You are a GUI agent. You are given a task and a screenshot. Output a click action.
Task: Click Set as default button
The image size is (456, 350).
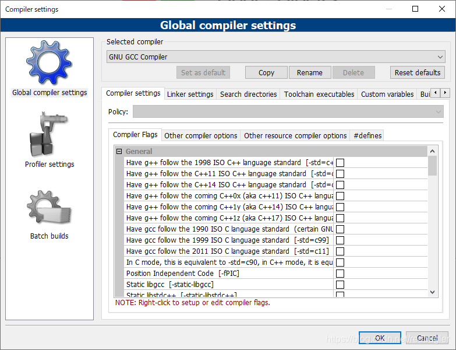coord(203,72)
